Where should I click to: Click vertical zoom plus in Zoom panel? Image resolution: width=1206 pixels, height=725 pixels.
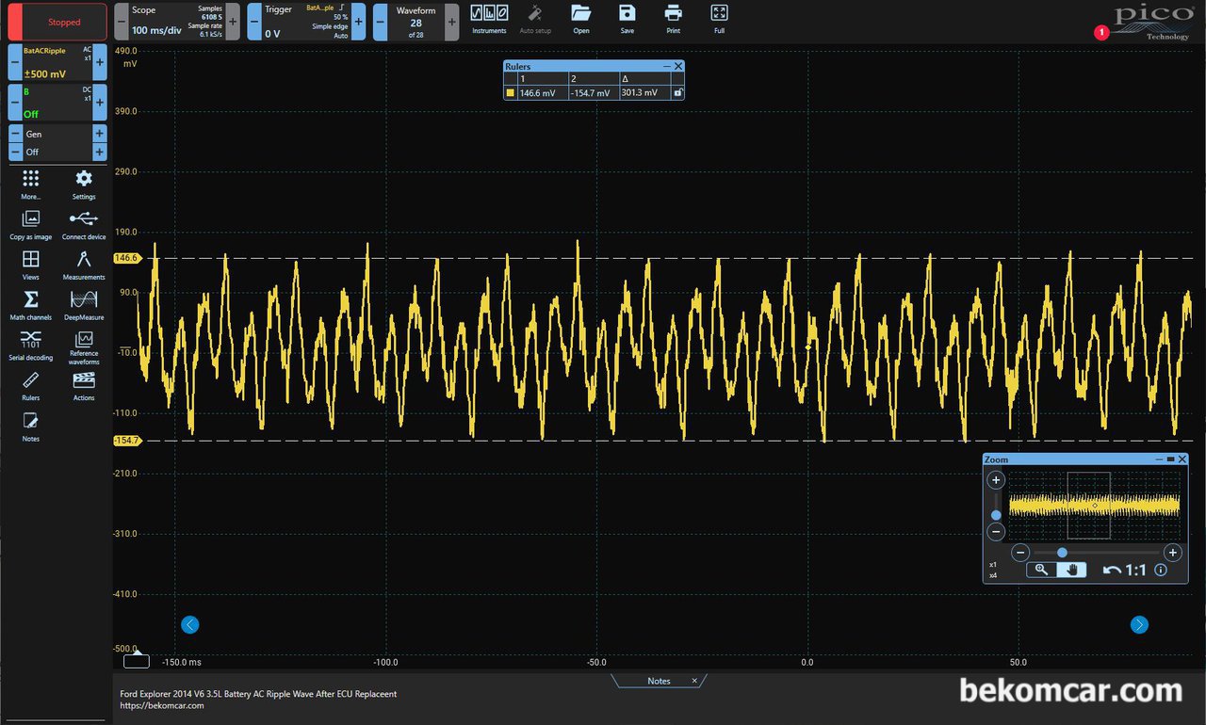click(x=996, y=480)
